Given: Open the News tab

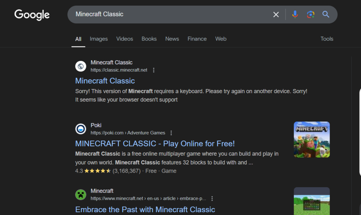Looking at the screenshot, I should coord(172,39).
